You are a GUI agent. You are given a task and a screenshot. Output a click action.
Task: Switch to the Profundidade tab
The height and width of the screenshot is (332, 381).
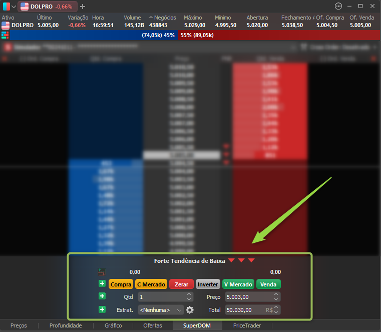coord(66,325)
